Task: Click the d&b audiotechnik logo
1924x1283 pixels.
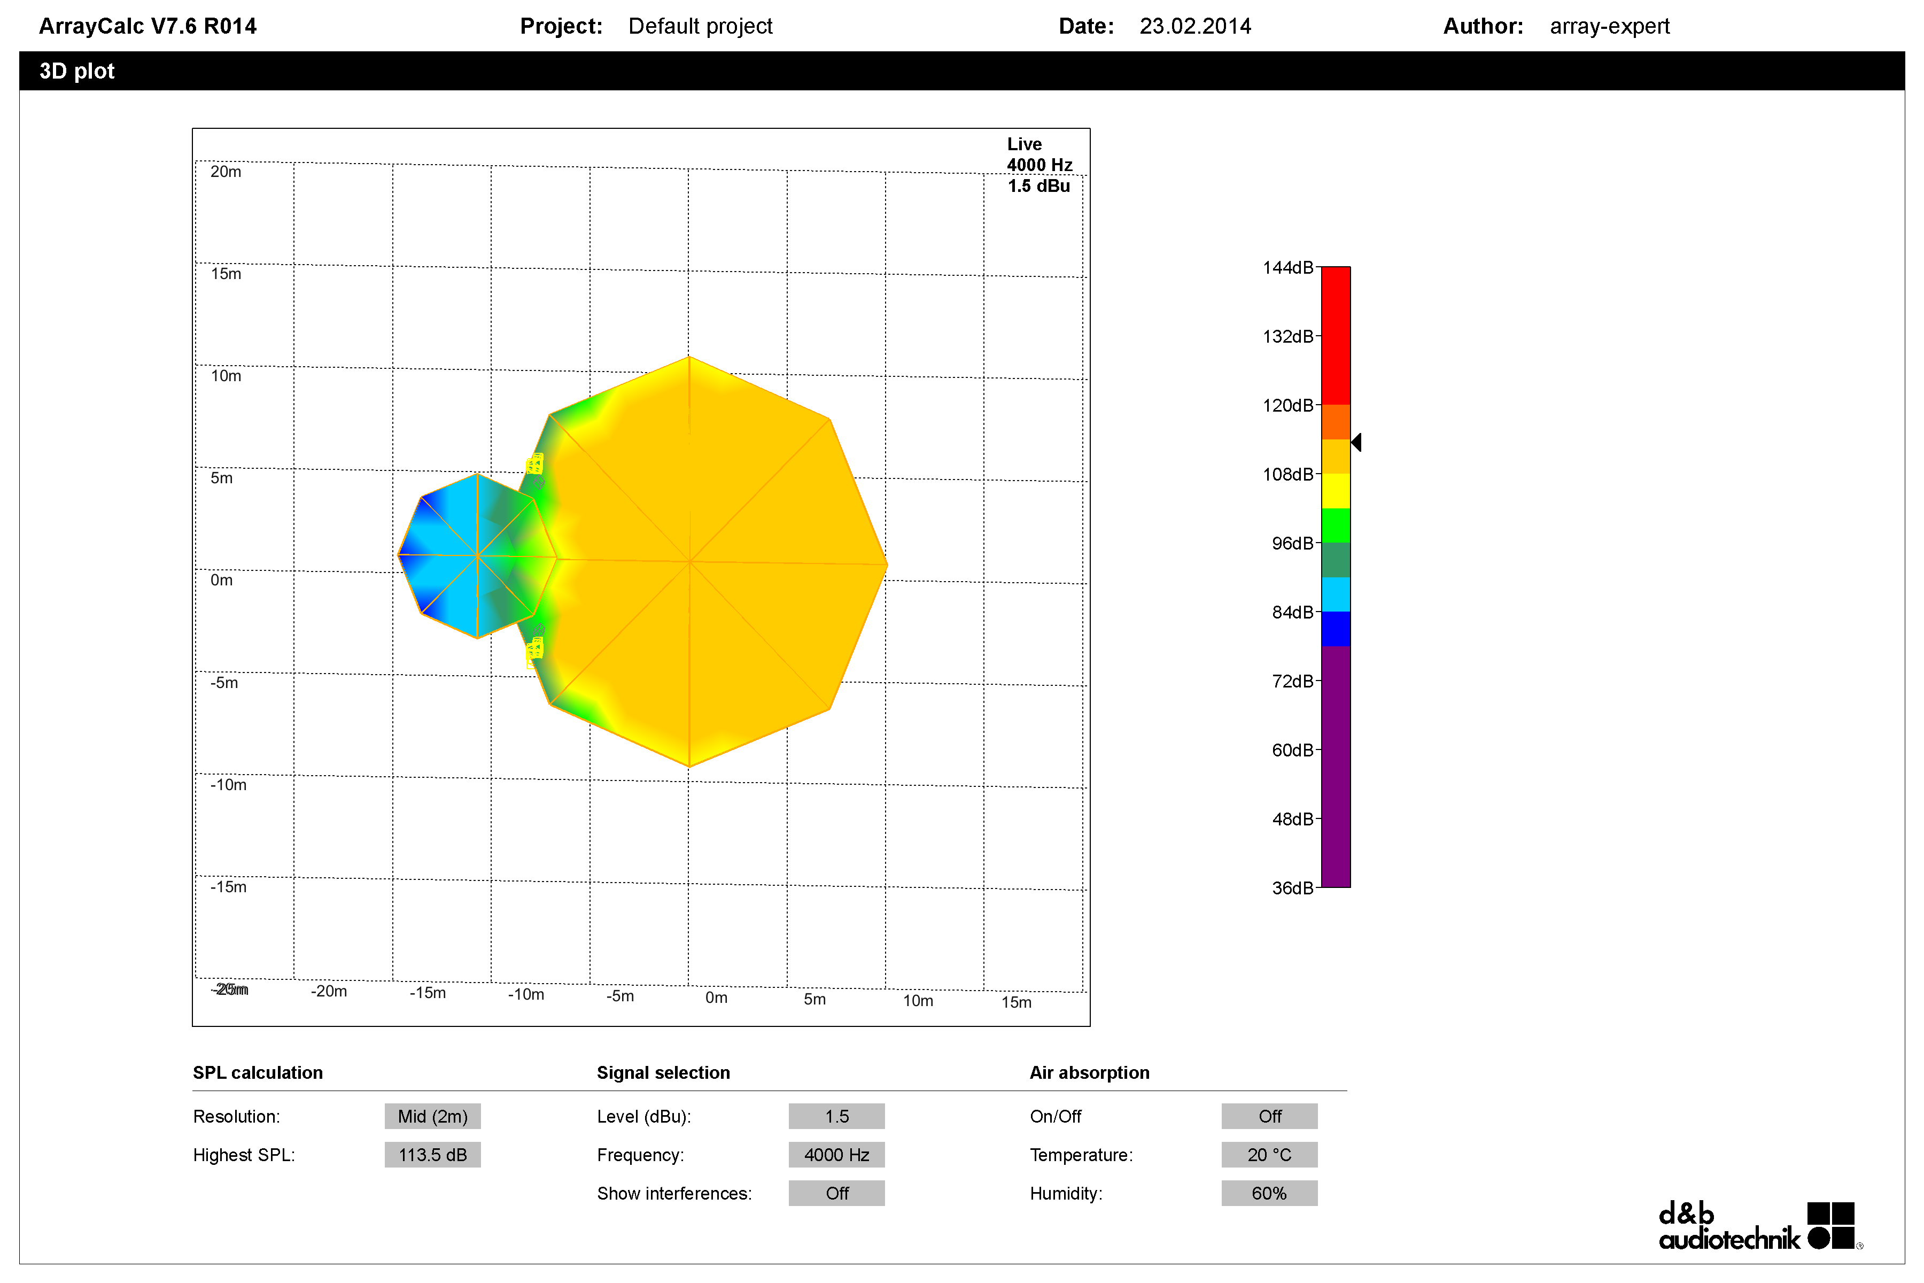Action: click(x=1760, y=1226)
